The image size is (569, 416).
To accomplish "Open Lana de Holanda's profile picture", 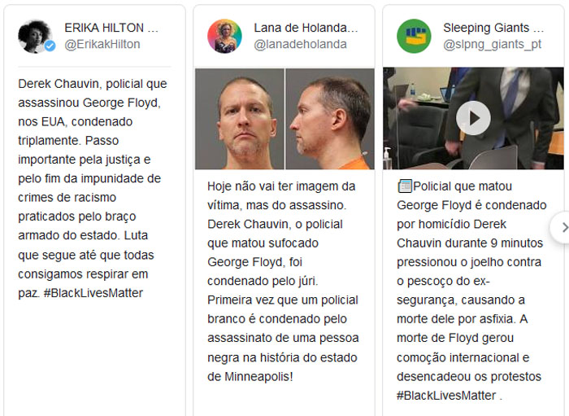I will click(224, 37).
